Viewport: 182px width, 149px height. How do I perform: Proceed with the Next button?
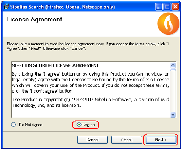(x=161, y=140)
